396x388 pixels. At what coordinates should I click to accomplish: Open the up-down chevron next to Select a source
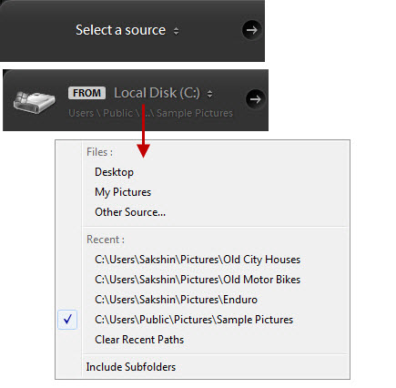[176, 31]
